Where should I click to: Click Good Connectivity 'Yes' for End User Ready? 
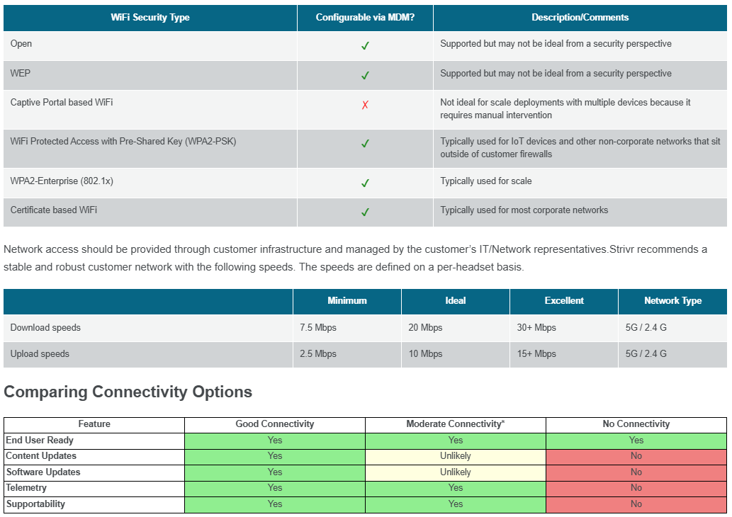[x=275, y=441]
